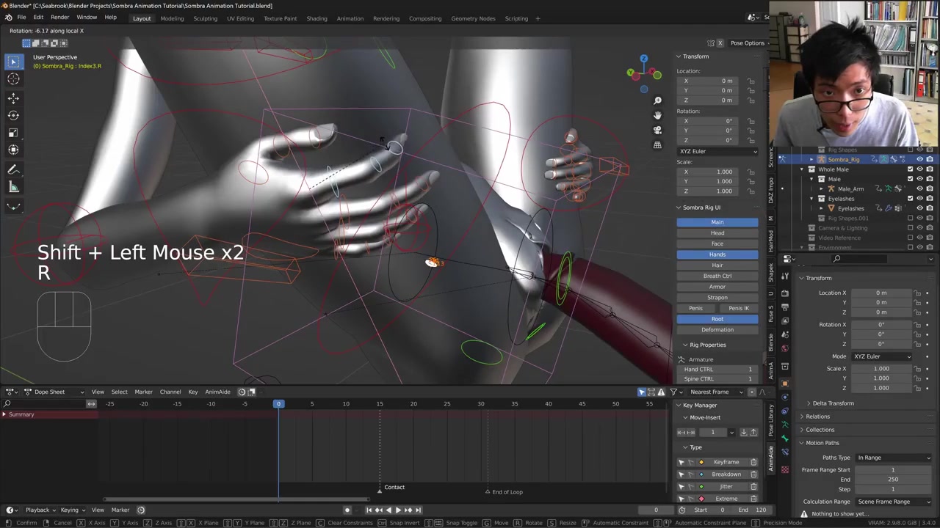940x528 pixels.
Task: Expand the Delta Transform panel
Action: click(x=833, y=403)
